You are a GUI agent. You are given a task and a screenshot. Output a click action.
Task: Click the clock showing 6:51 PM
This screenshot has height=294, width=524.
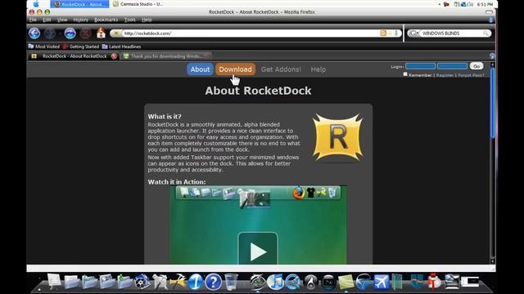[485, 4]
